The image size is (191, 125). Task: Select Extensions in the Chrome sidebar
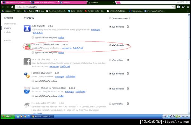coord(8,28)
